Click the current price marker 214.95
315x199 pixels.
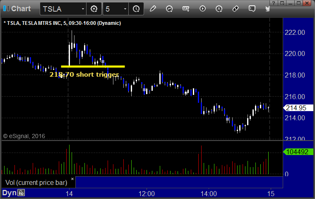tap(298, 108)
